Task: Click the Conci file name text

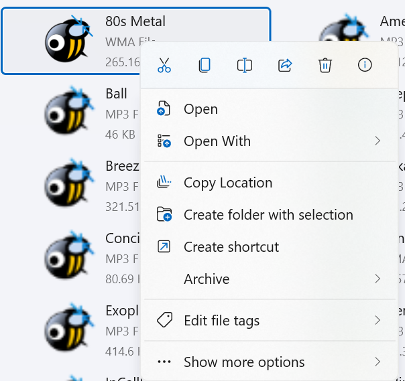Action: coord(123,238)
